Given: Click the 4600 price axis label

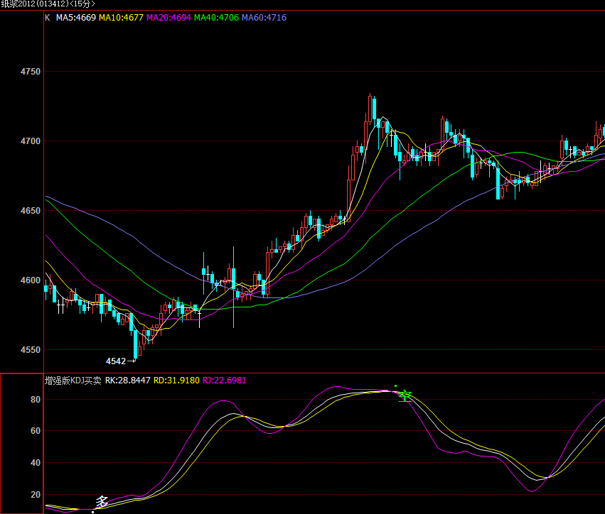Looking at the screenshot, I should (31, 280).
